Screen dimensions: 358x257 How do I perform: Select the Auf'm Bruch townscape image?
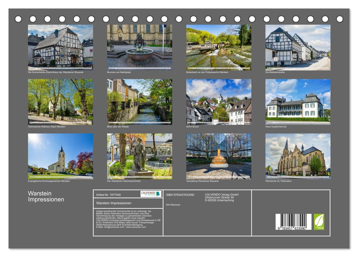[x=218, y=102]
